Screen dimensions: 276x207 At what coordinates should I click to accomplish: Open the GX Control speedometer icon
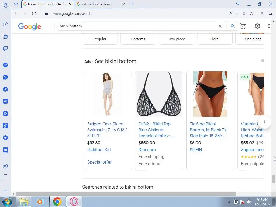(x=5, y=24)
